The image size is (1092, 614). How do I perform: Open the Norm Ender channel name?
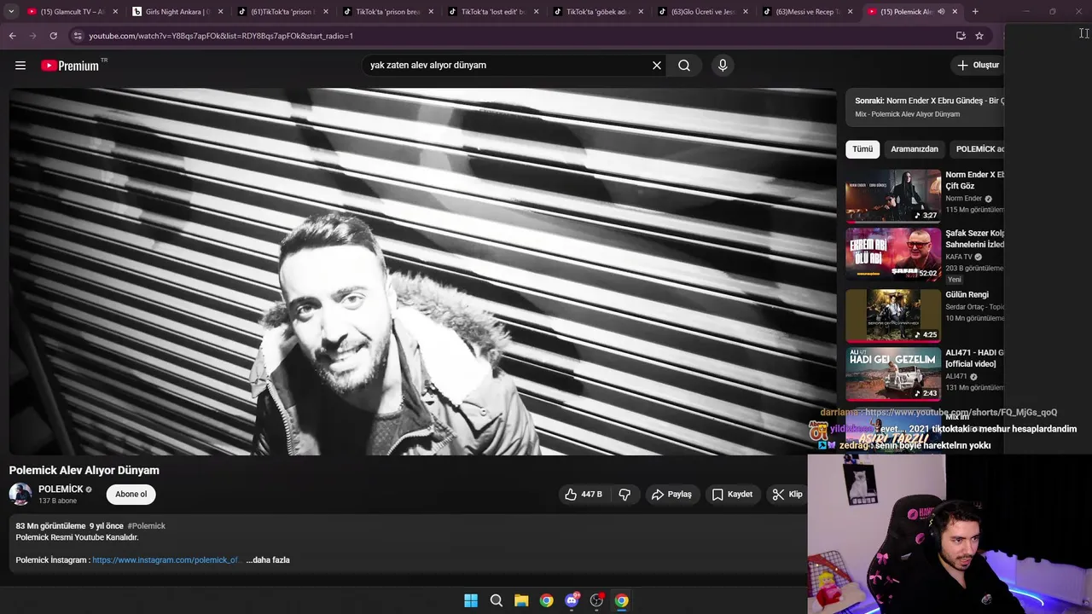[x=964, y=199]
